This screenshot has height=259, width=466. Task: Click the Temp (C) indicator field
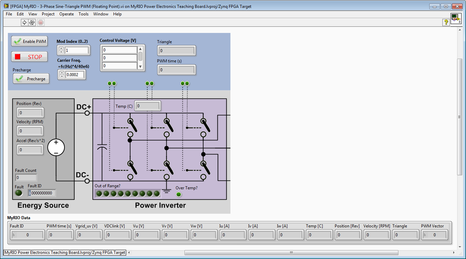147,106
